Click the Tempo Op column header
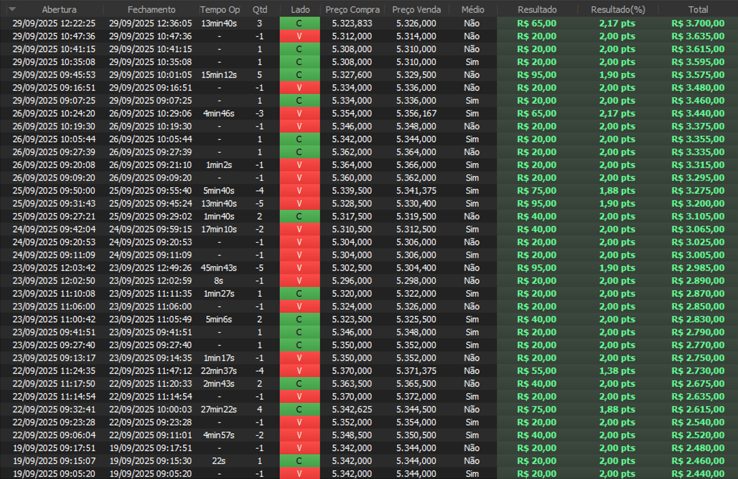The width and height of the screenshot is (738, 479). coord(220,10)
